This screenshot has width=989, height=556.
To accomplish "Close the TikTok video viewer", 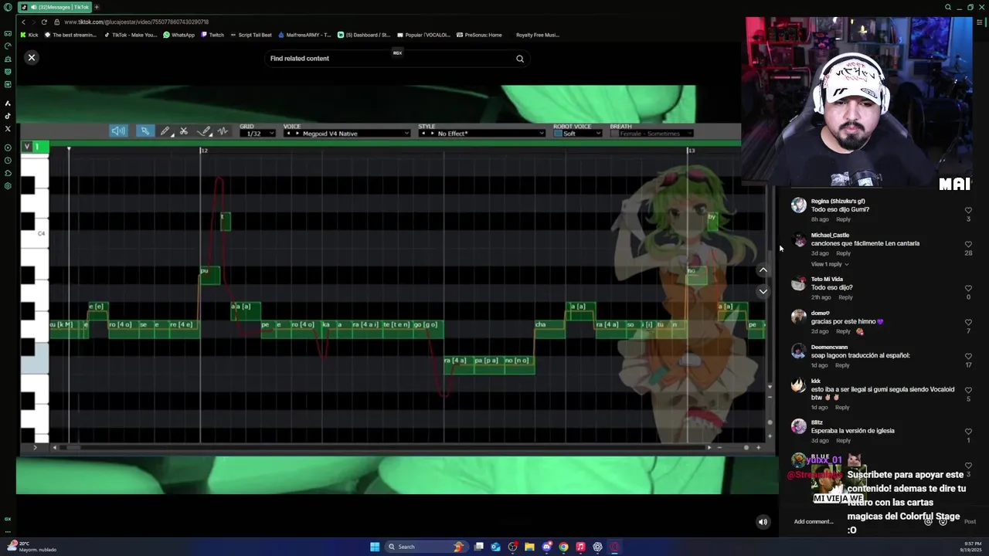I will coord(32,58).
